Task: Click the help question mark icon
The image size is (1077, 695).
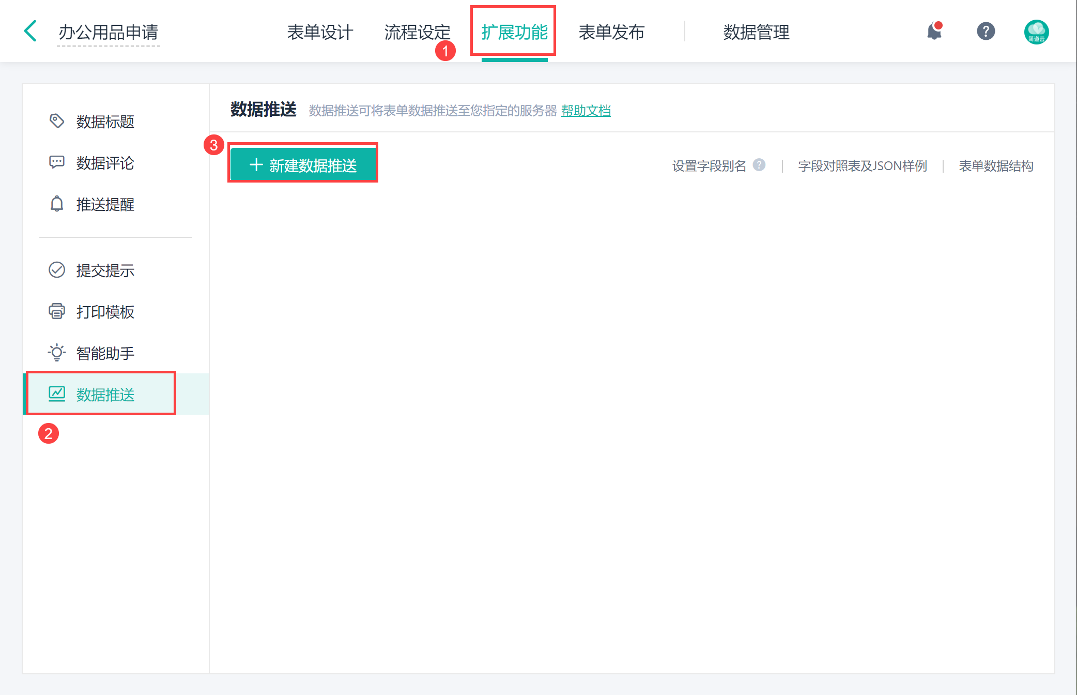Action: [x=986, y=32]
